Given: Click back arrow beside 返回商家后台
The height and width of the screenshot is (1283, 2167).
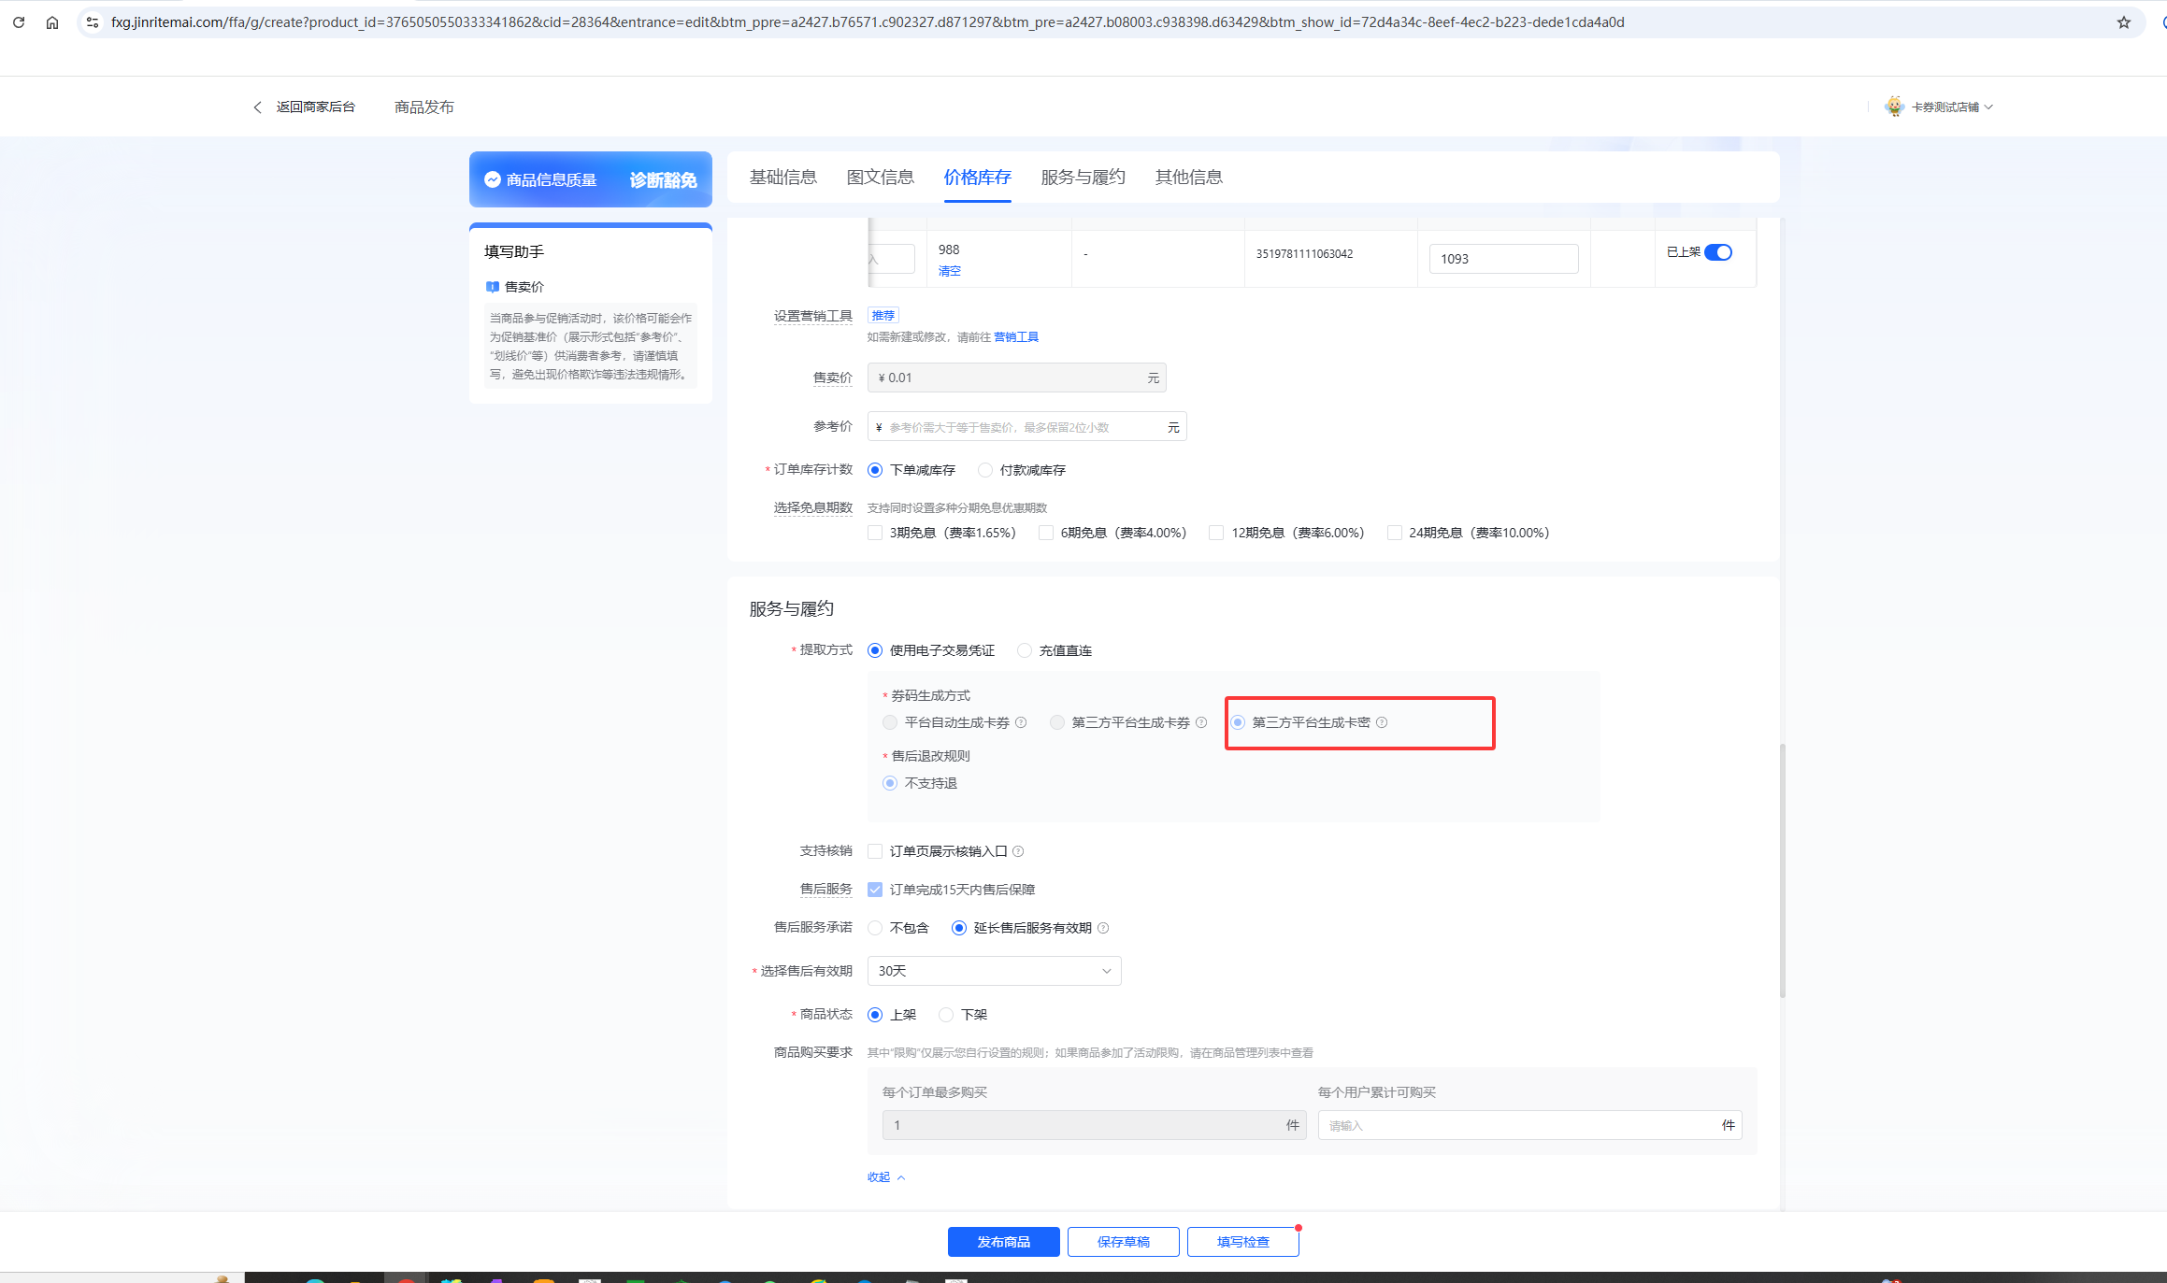Looking at the screenshot, I should click(257, 107).
